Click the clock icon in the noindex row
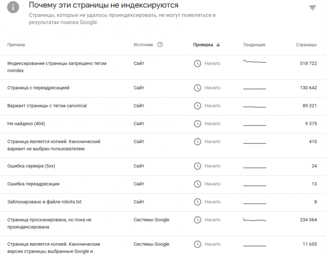The height and width of the screenshot is (255, 326). 198,64
